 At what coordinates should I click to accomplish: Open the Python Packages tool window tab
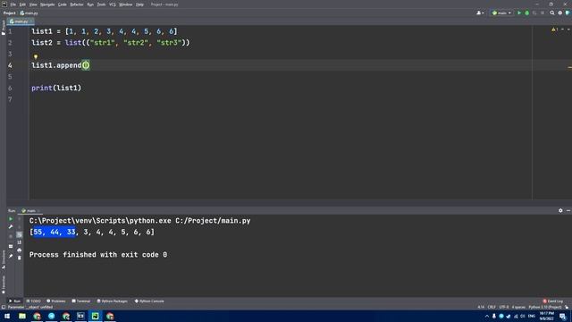(113, 301)
